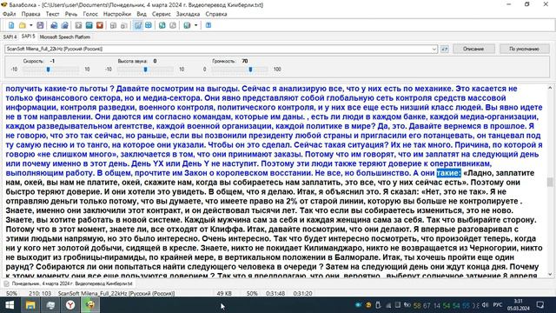
Task: Adjust the Высота звука pitch slider handle
Action: 145,70
